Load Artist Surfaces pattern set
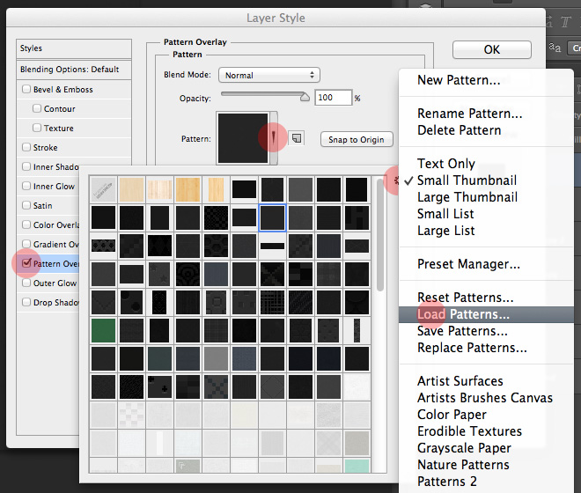 pos(460,381)
